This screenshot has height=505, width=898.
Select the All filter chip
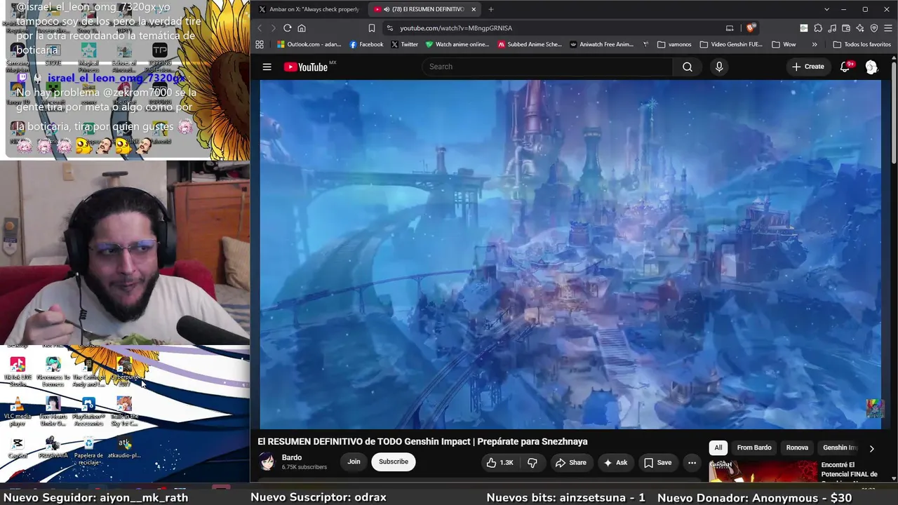718,447
